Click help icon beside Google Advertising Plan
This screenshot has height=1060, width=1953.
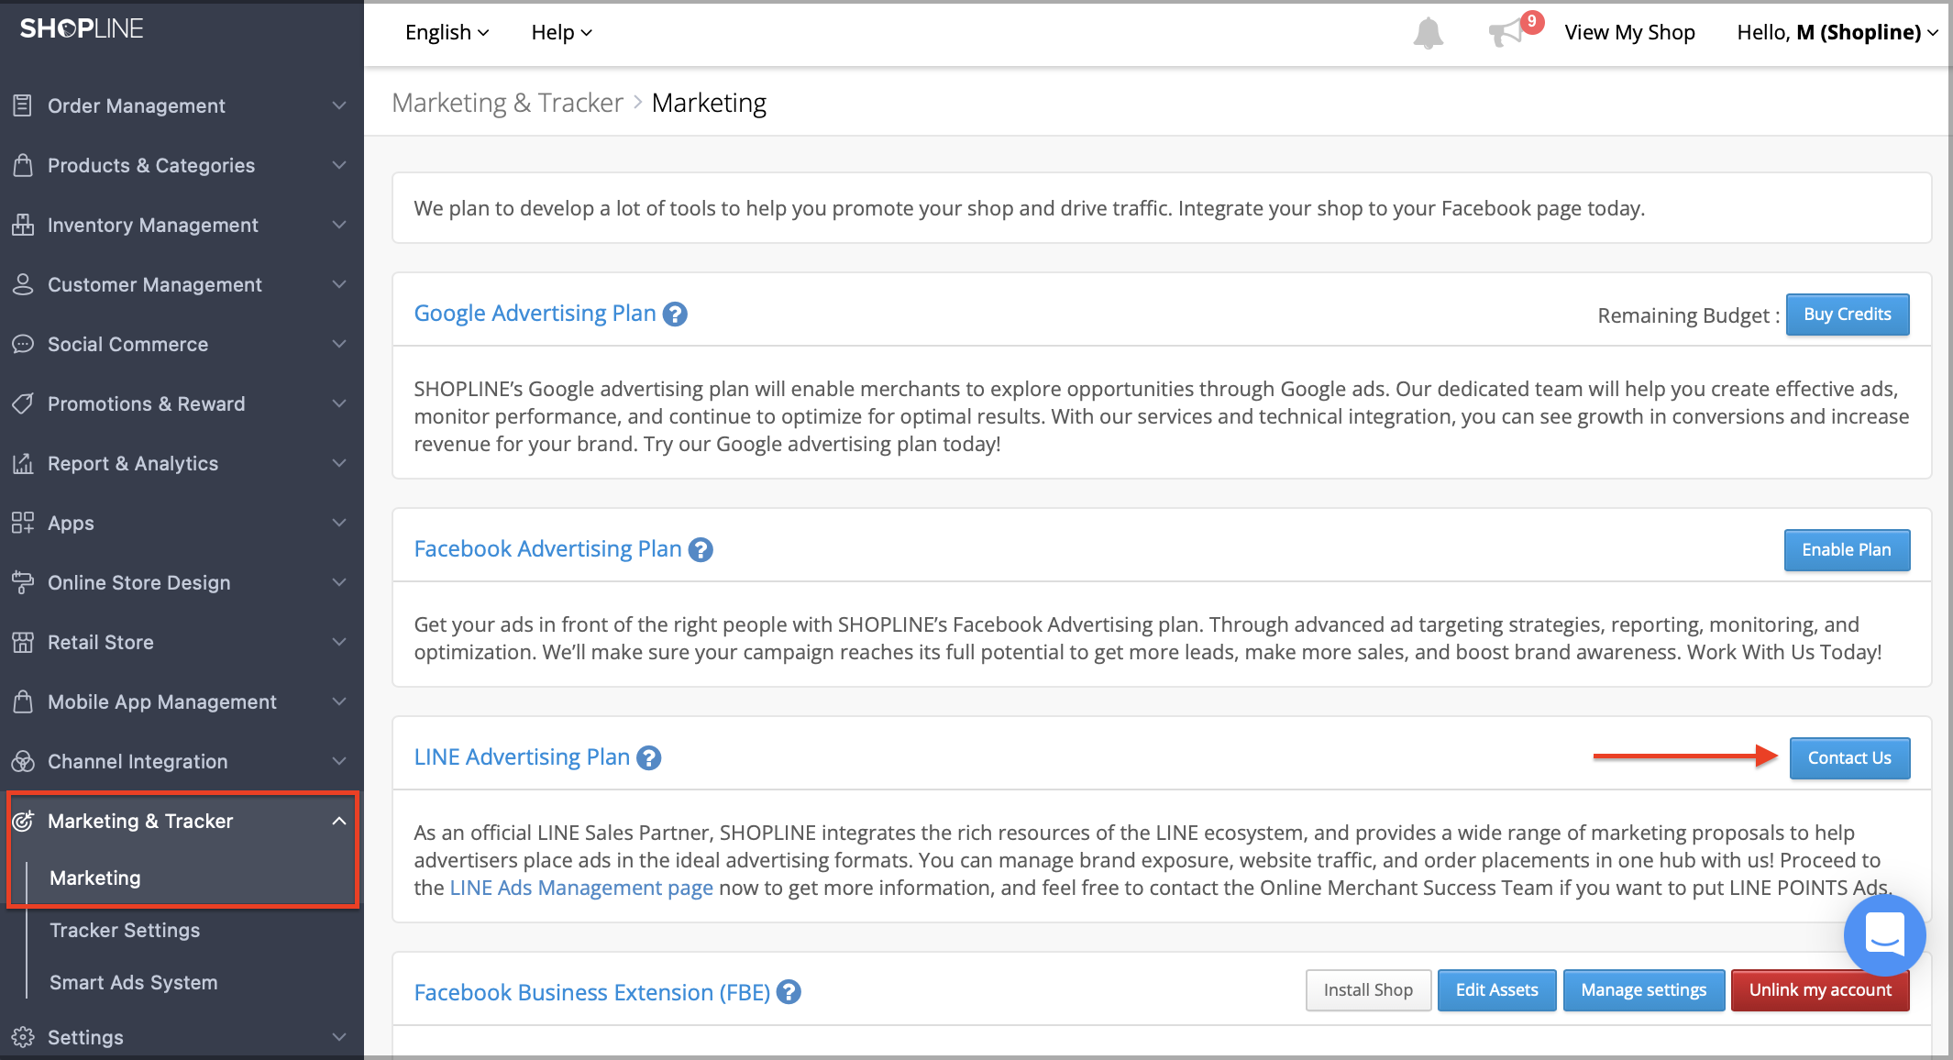[x=675, y=315]
